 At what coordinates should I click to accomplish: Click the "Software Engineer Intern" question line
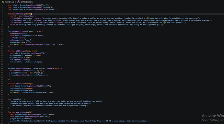57,101
